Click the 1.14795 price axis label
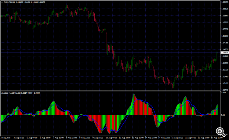Screen dimensions: 229x140 pos(225,43)
